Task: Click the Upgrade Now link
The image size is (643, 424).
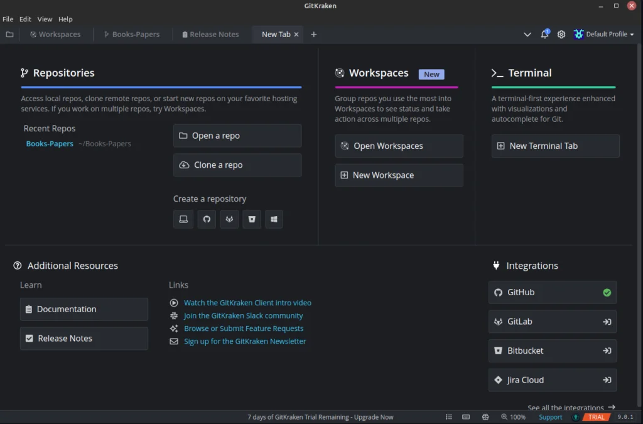Action: pyautogui.click(x=373, y=416)
